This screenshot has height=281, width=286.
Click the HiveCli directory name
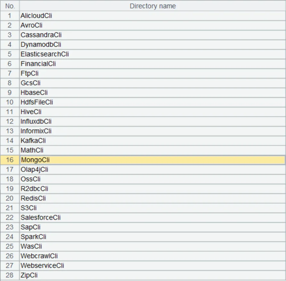tap(152, 112)
